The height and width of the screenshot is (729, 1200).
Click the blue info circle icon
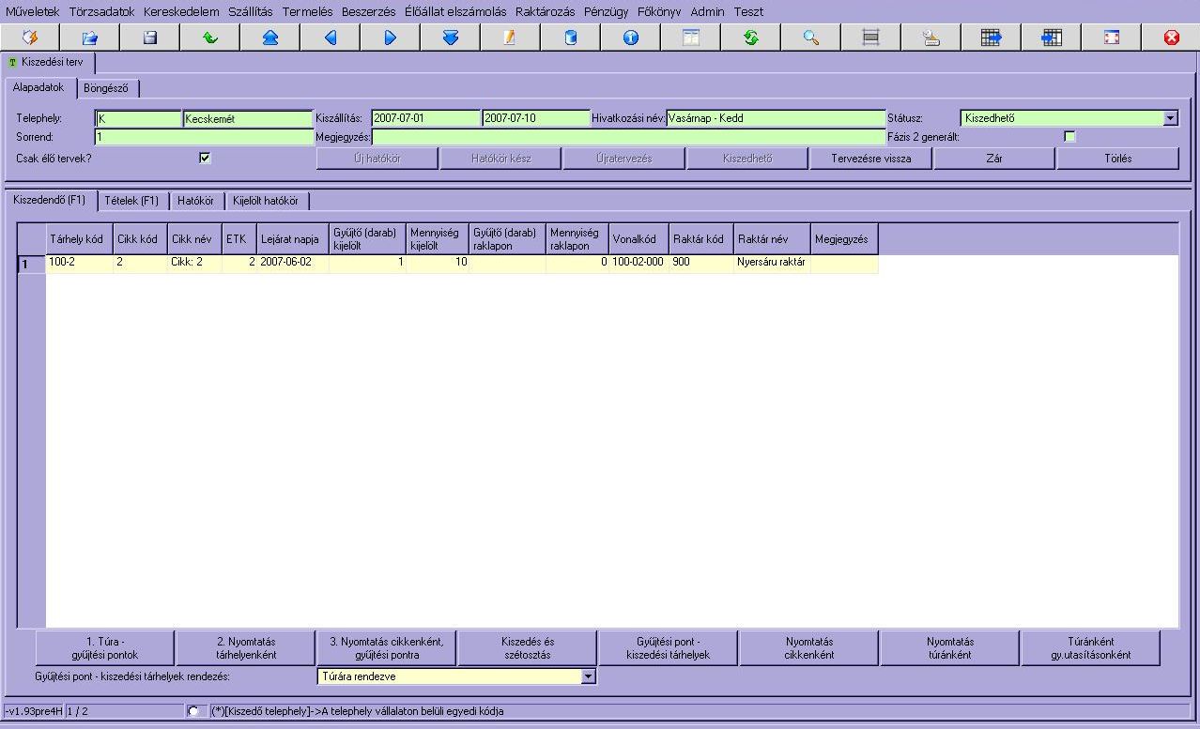point(630,38)
